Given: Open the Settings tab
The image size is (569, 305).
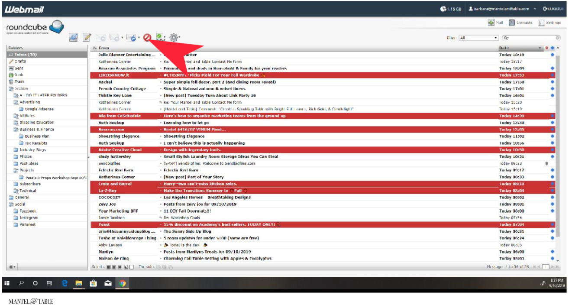Looking at the screenshot, I should point(550,23).
